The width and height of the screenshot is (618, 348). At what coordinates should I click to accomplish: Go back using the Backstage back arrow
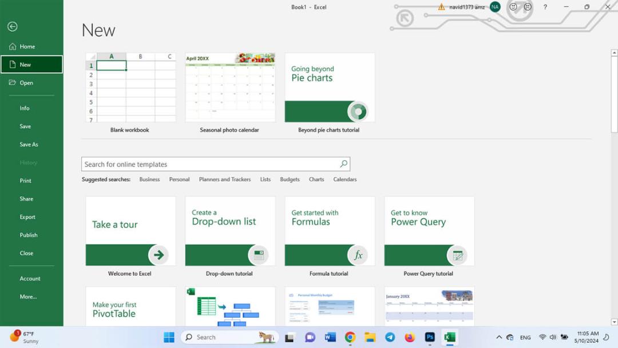pos(13,26)
